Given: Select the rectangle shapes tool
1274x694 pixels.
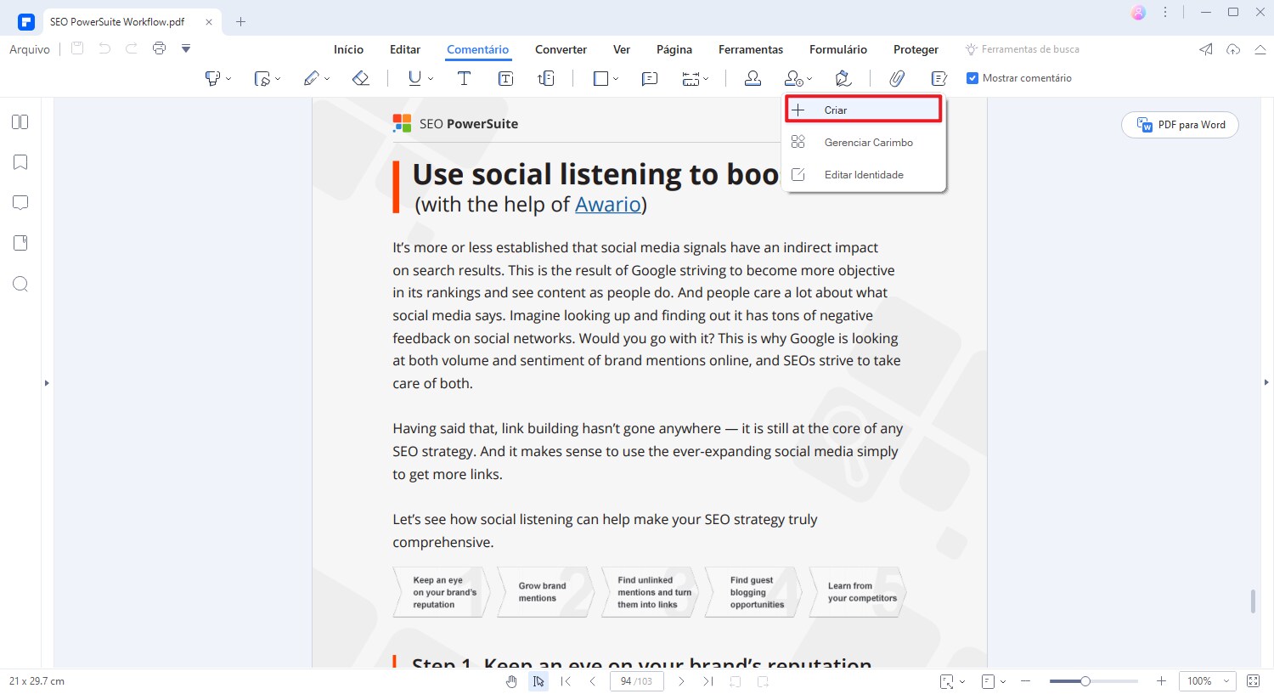Looking at the screenshot, I should [600, 78].
